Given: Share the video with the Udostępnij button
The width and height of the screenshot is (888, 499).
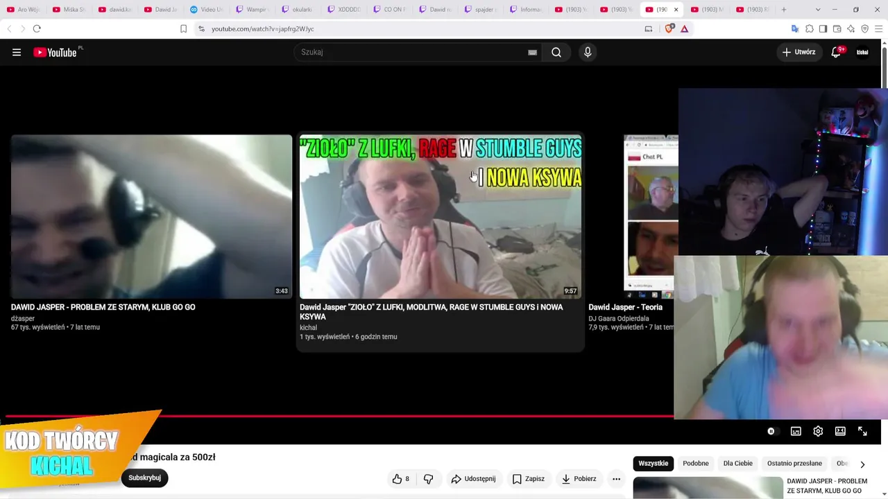Looking at the screenshot, I should pyautogui.click(x=473, y=479).
